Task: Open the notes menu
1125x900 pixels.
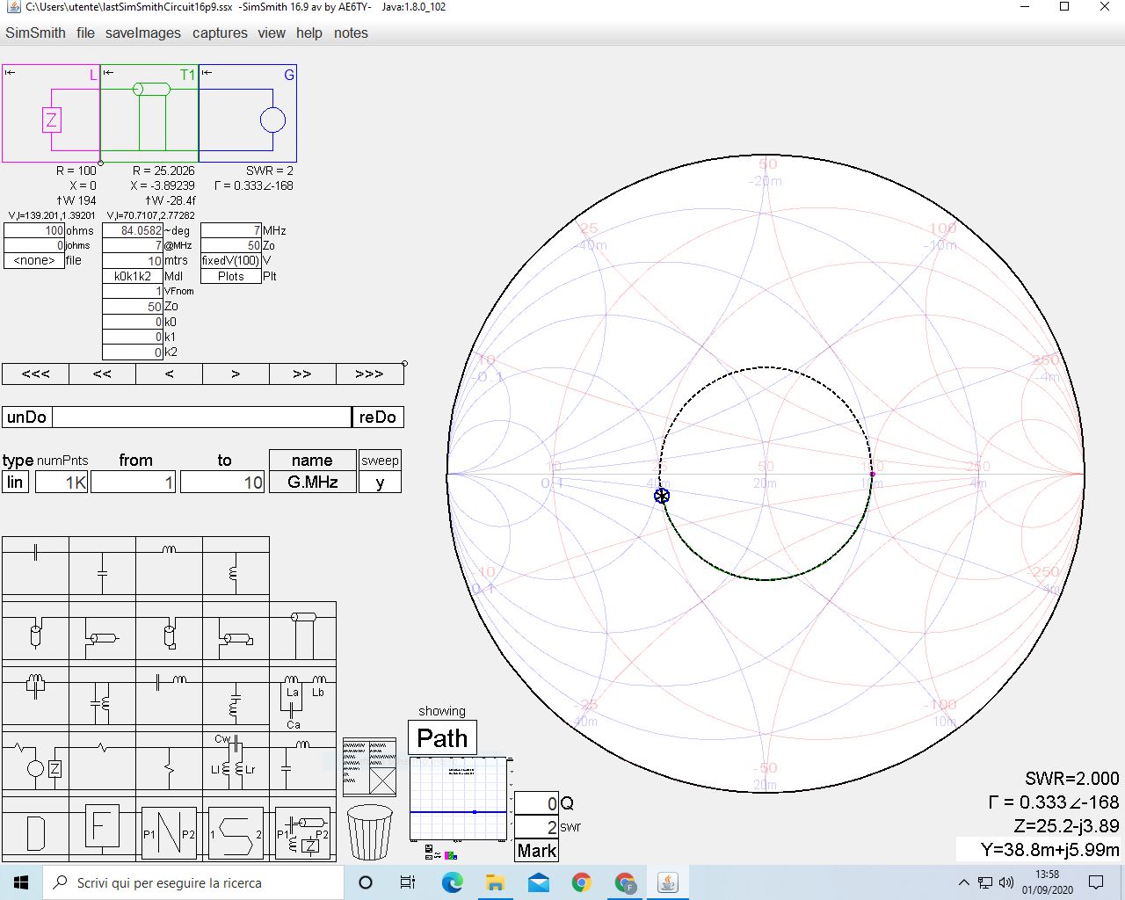Action: click(351, 33)
